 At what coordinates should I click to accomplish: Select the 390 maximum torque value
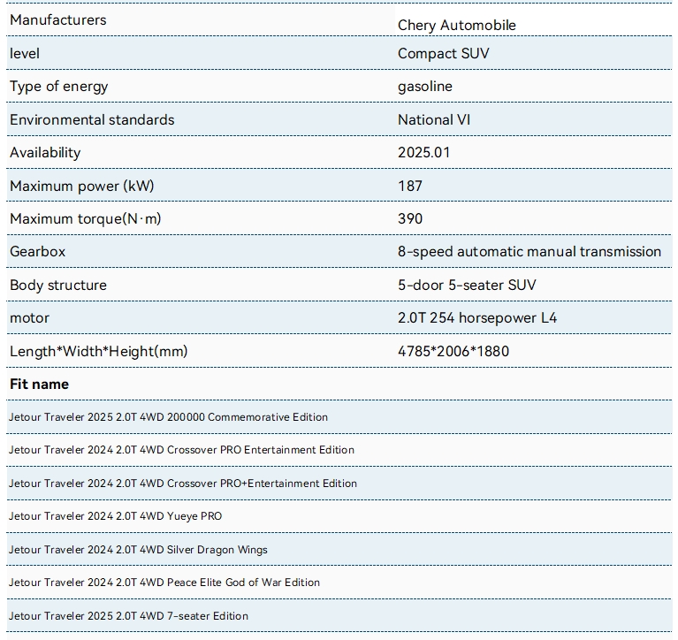tap(410, 219)
